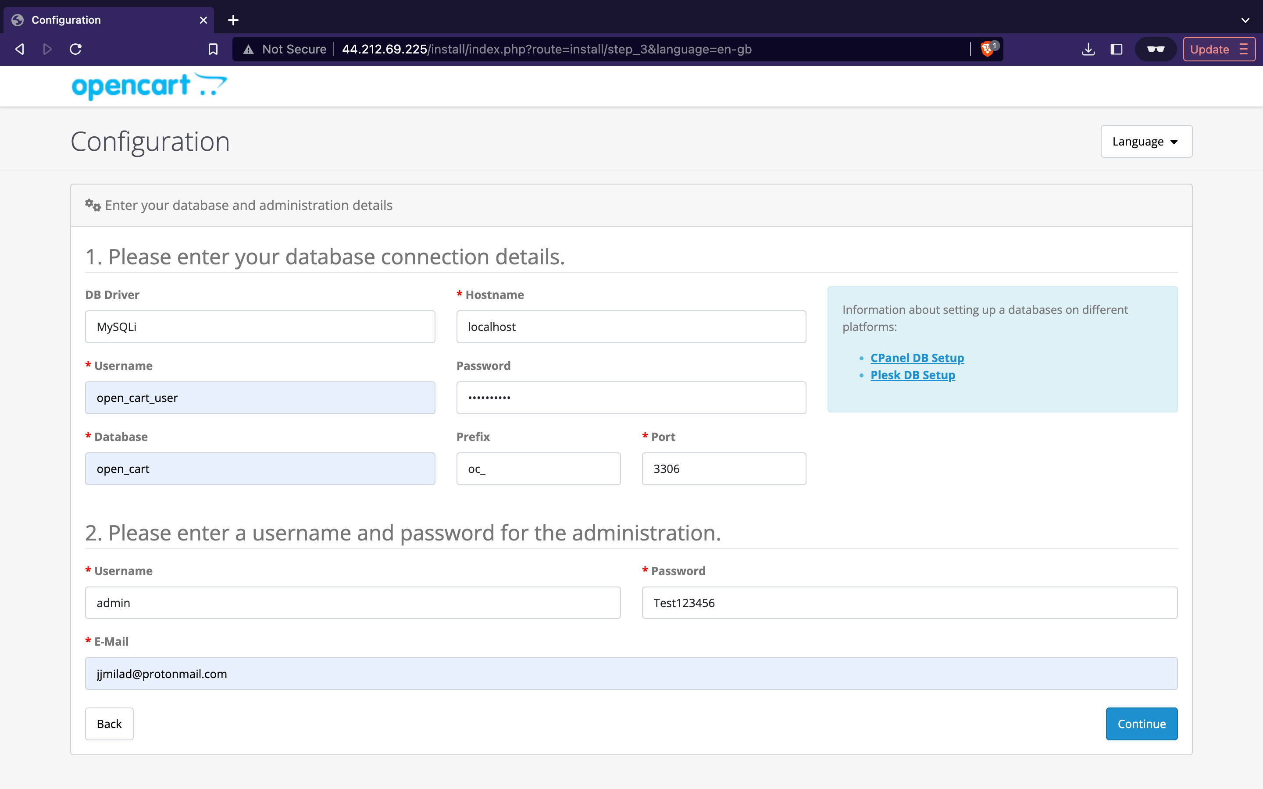Open the downloads icon in toolbar
The image size is (1263, 789).
(1088, 49)
